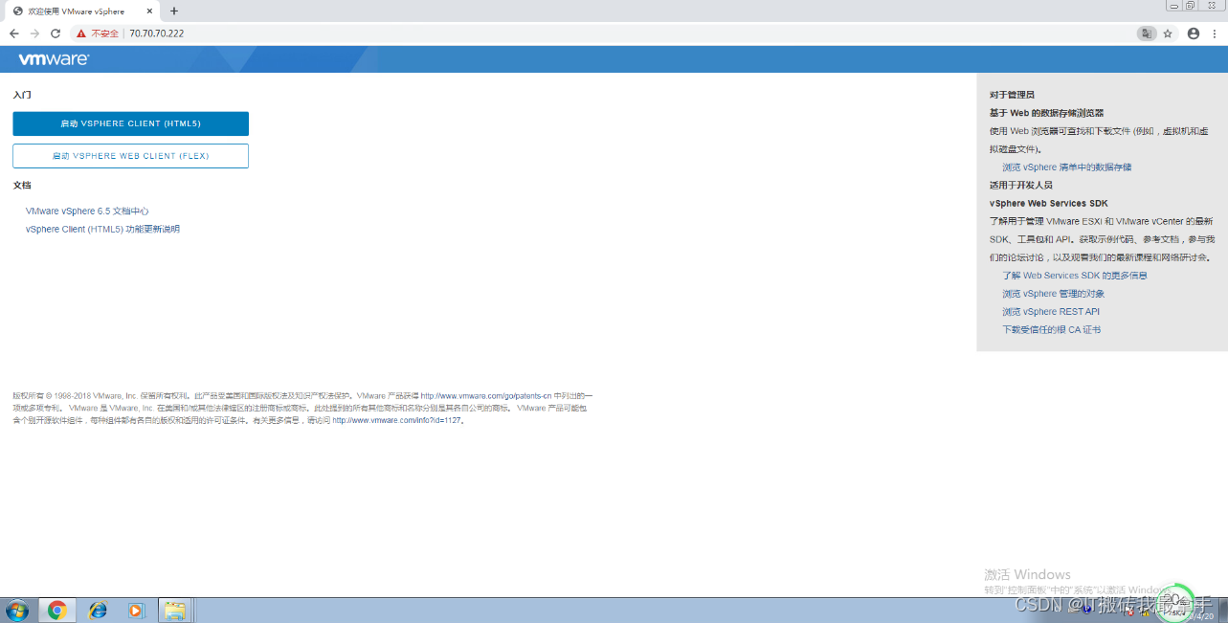Open Windows Media Player taskbar icon
This screenshot has width=1228, height=623.
[x=136, y=611]
